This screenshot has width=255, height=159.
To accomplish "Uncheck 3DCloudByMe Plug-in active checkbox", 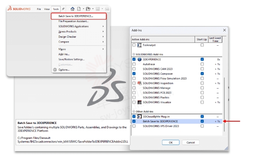I will pyautogui.click(x=134, y=116).
